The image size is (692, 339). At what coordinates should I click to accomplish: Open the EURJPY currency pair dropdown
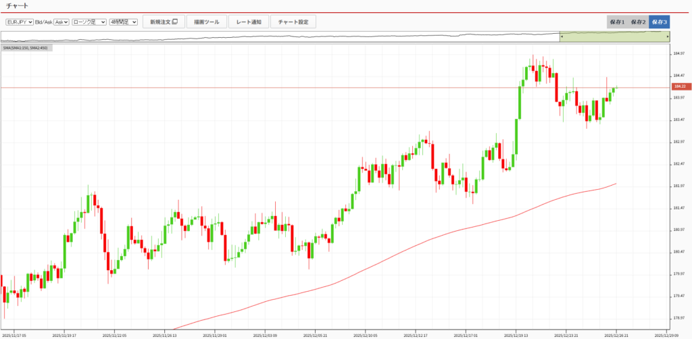pyautogui.click(x=20, y=22)
